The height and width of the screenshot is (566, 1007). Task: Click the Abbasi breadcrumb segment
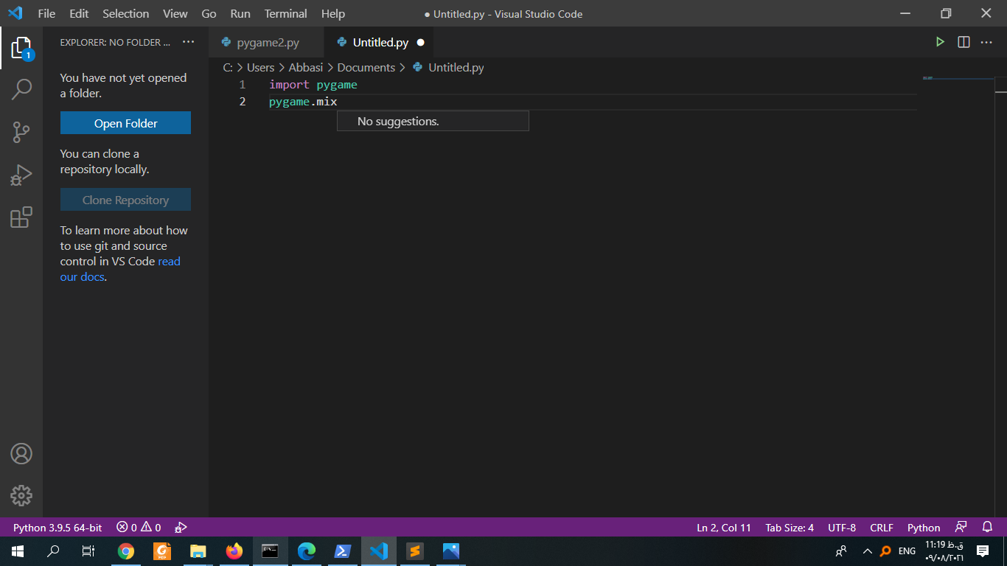[306, 67]
